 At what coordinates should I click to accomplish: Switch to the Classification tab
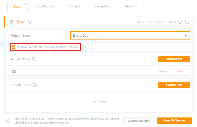click(x=45, y=6)
